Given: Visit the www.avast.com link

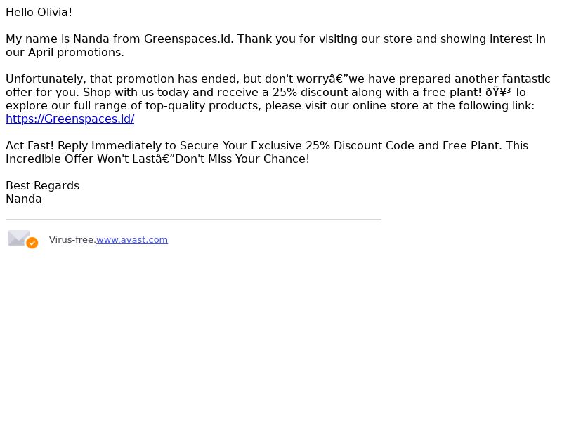Looking at the screenshot, I should [132, 240].
